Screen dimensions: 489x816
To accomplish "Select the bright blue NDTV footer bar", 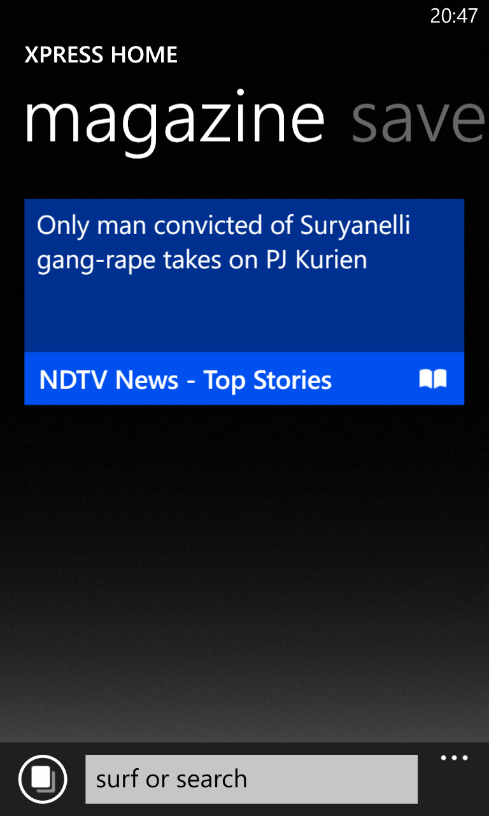I will coord(244,378).
